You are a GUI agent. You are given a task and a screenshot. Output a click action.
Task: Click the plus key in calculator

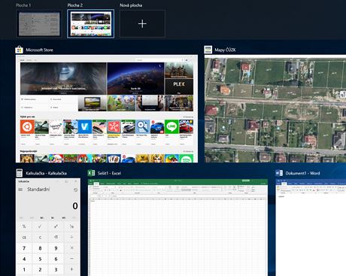tap(71, 269)
